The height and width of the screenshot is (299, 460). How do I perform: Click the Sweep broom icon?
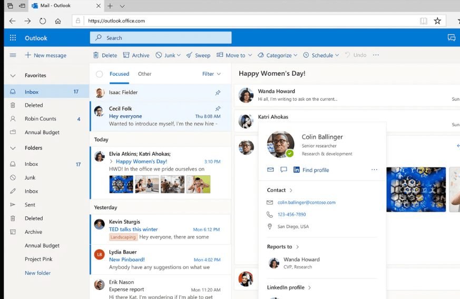[189, 55]
